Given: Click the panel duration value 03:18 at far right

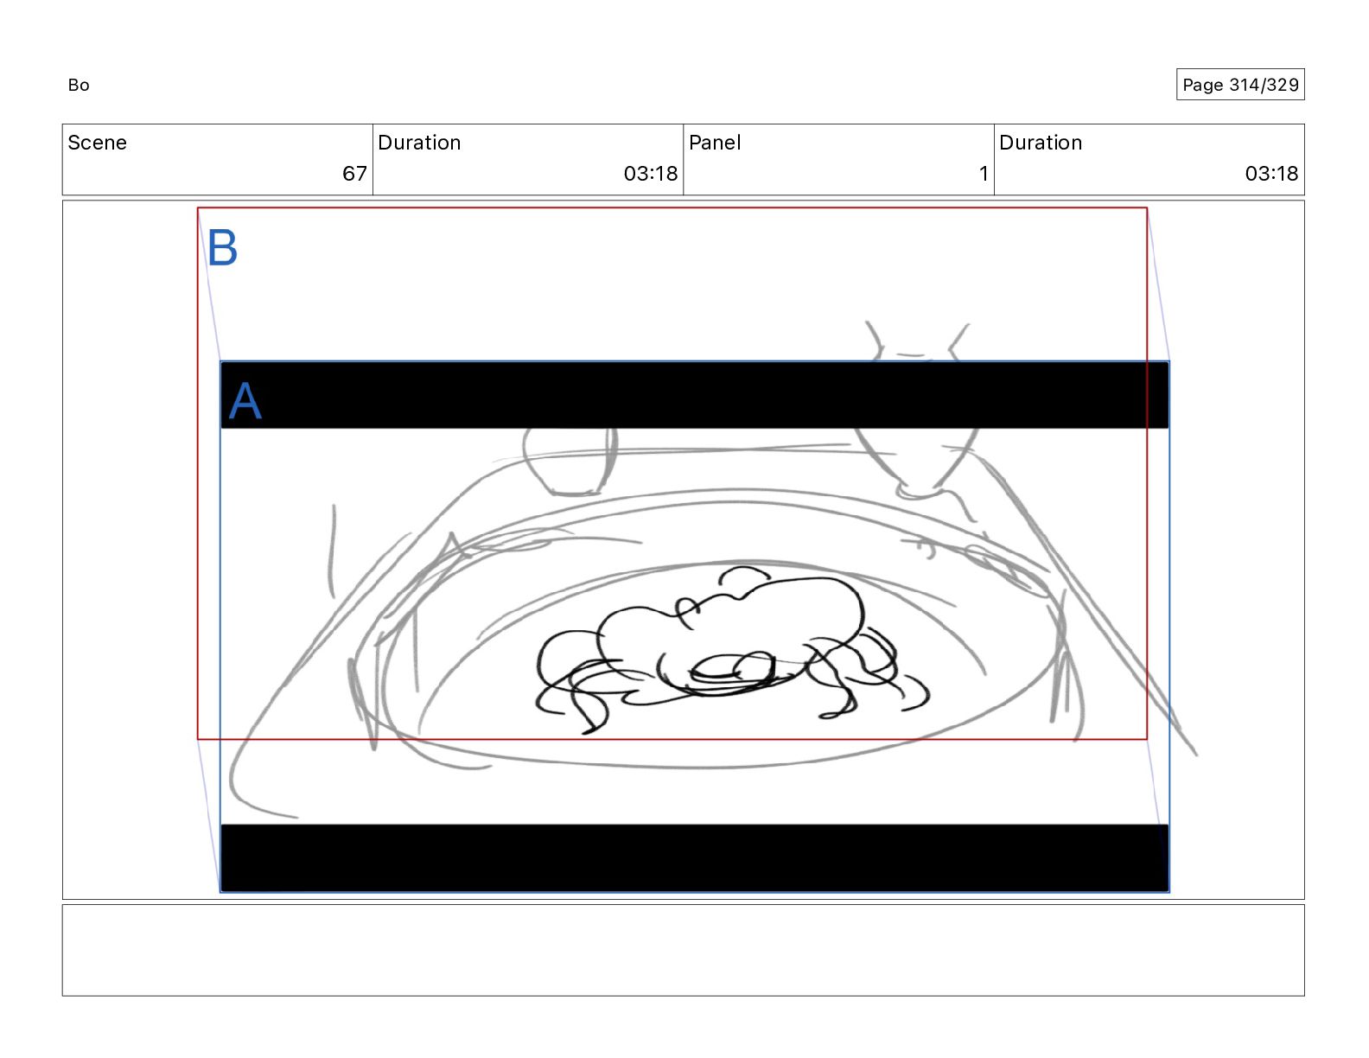Looking at the screenshot, I should coord(1271,174).
